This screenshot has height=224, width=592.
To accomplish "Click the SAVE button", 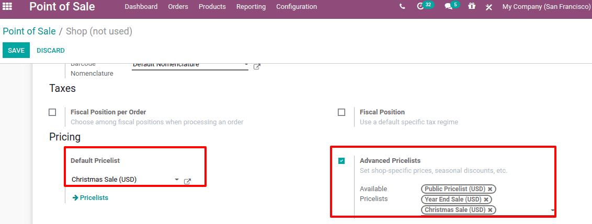I will (x=16, y=51).
